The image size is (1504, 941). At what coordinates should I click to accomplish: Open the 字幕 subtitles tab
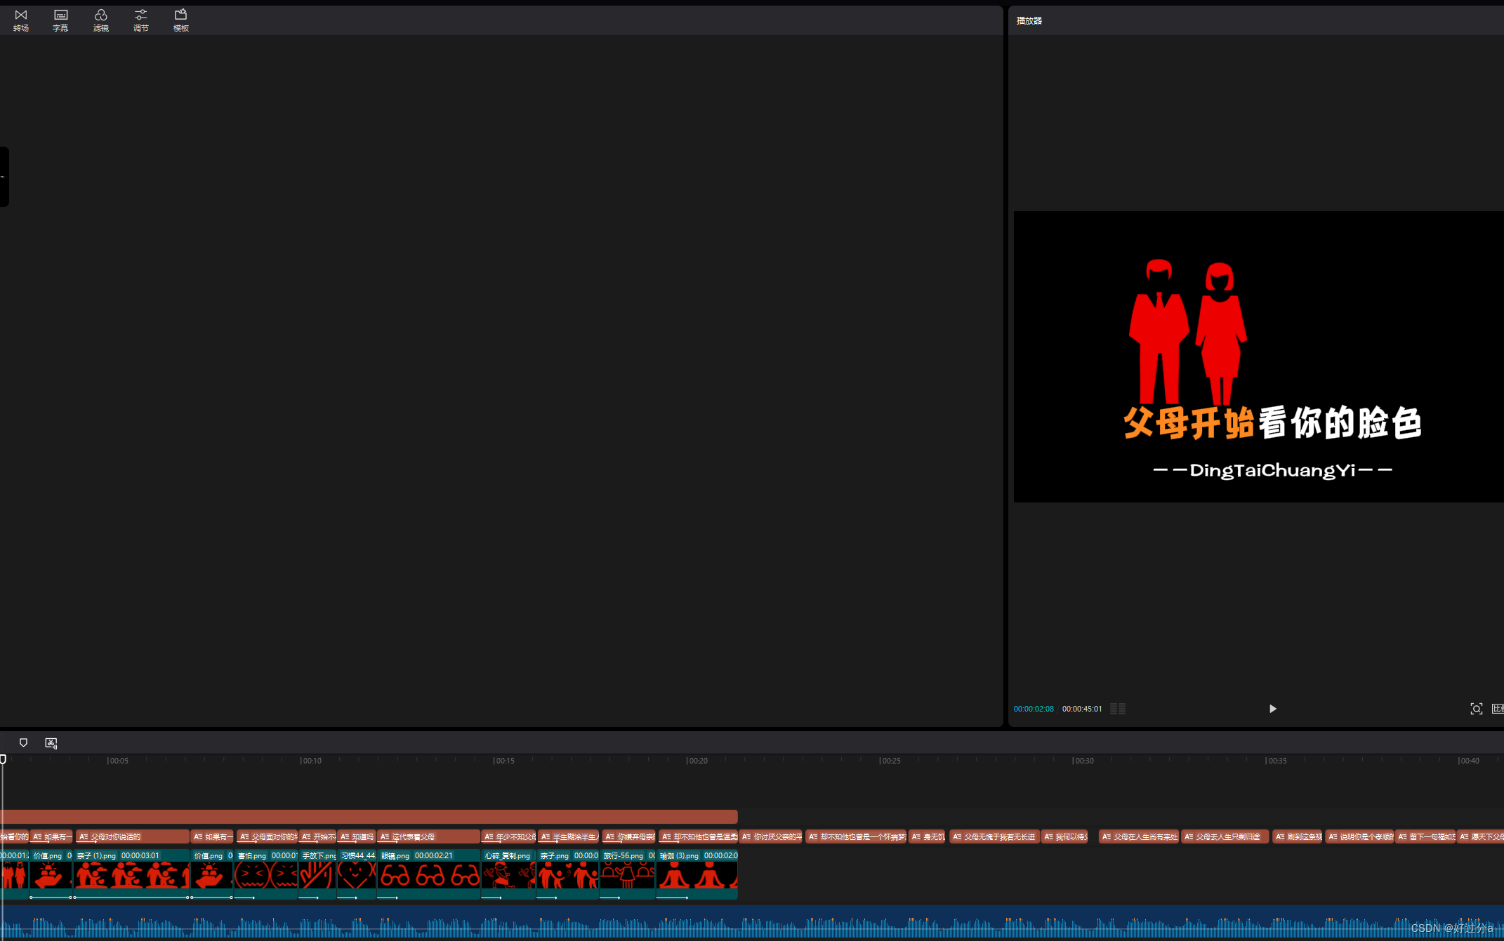[x=60, y=20]
